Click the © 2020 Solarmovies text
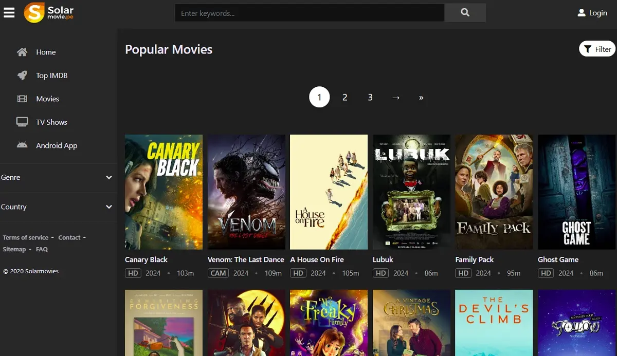617x356 pixels. click(31, 271)
